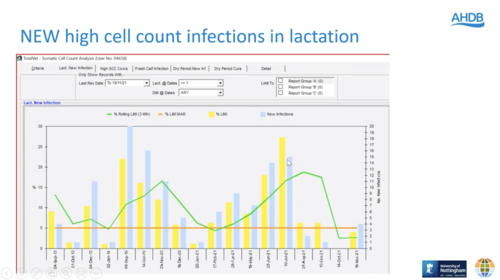
Task: Expand the Last Rec Date dropdown
Action: point(146,83)
